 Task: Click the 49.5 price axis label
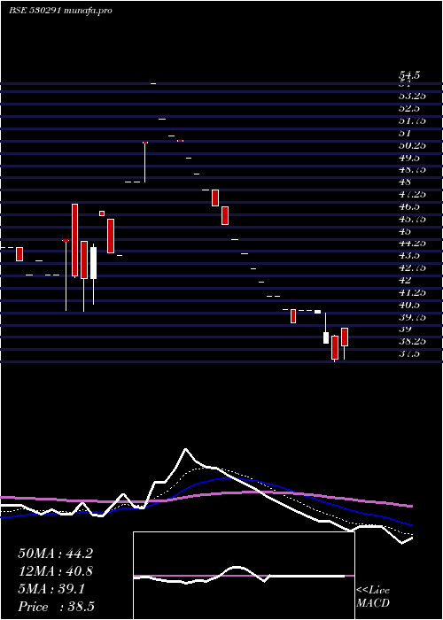click(x=409, y=158)
